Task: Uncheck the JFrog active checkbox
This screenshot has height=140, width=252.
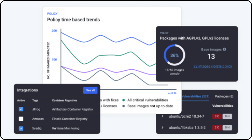Action: click(21, 109)
